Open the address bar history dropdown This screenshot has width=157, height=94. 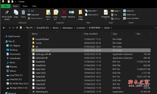[x=155, y=28]
